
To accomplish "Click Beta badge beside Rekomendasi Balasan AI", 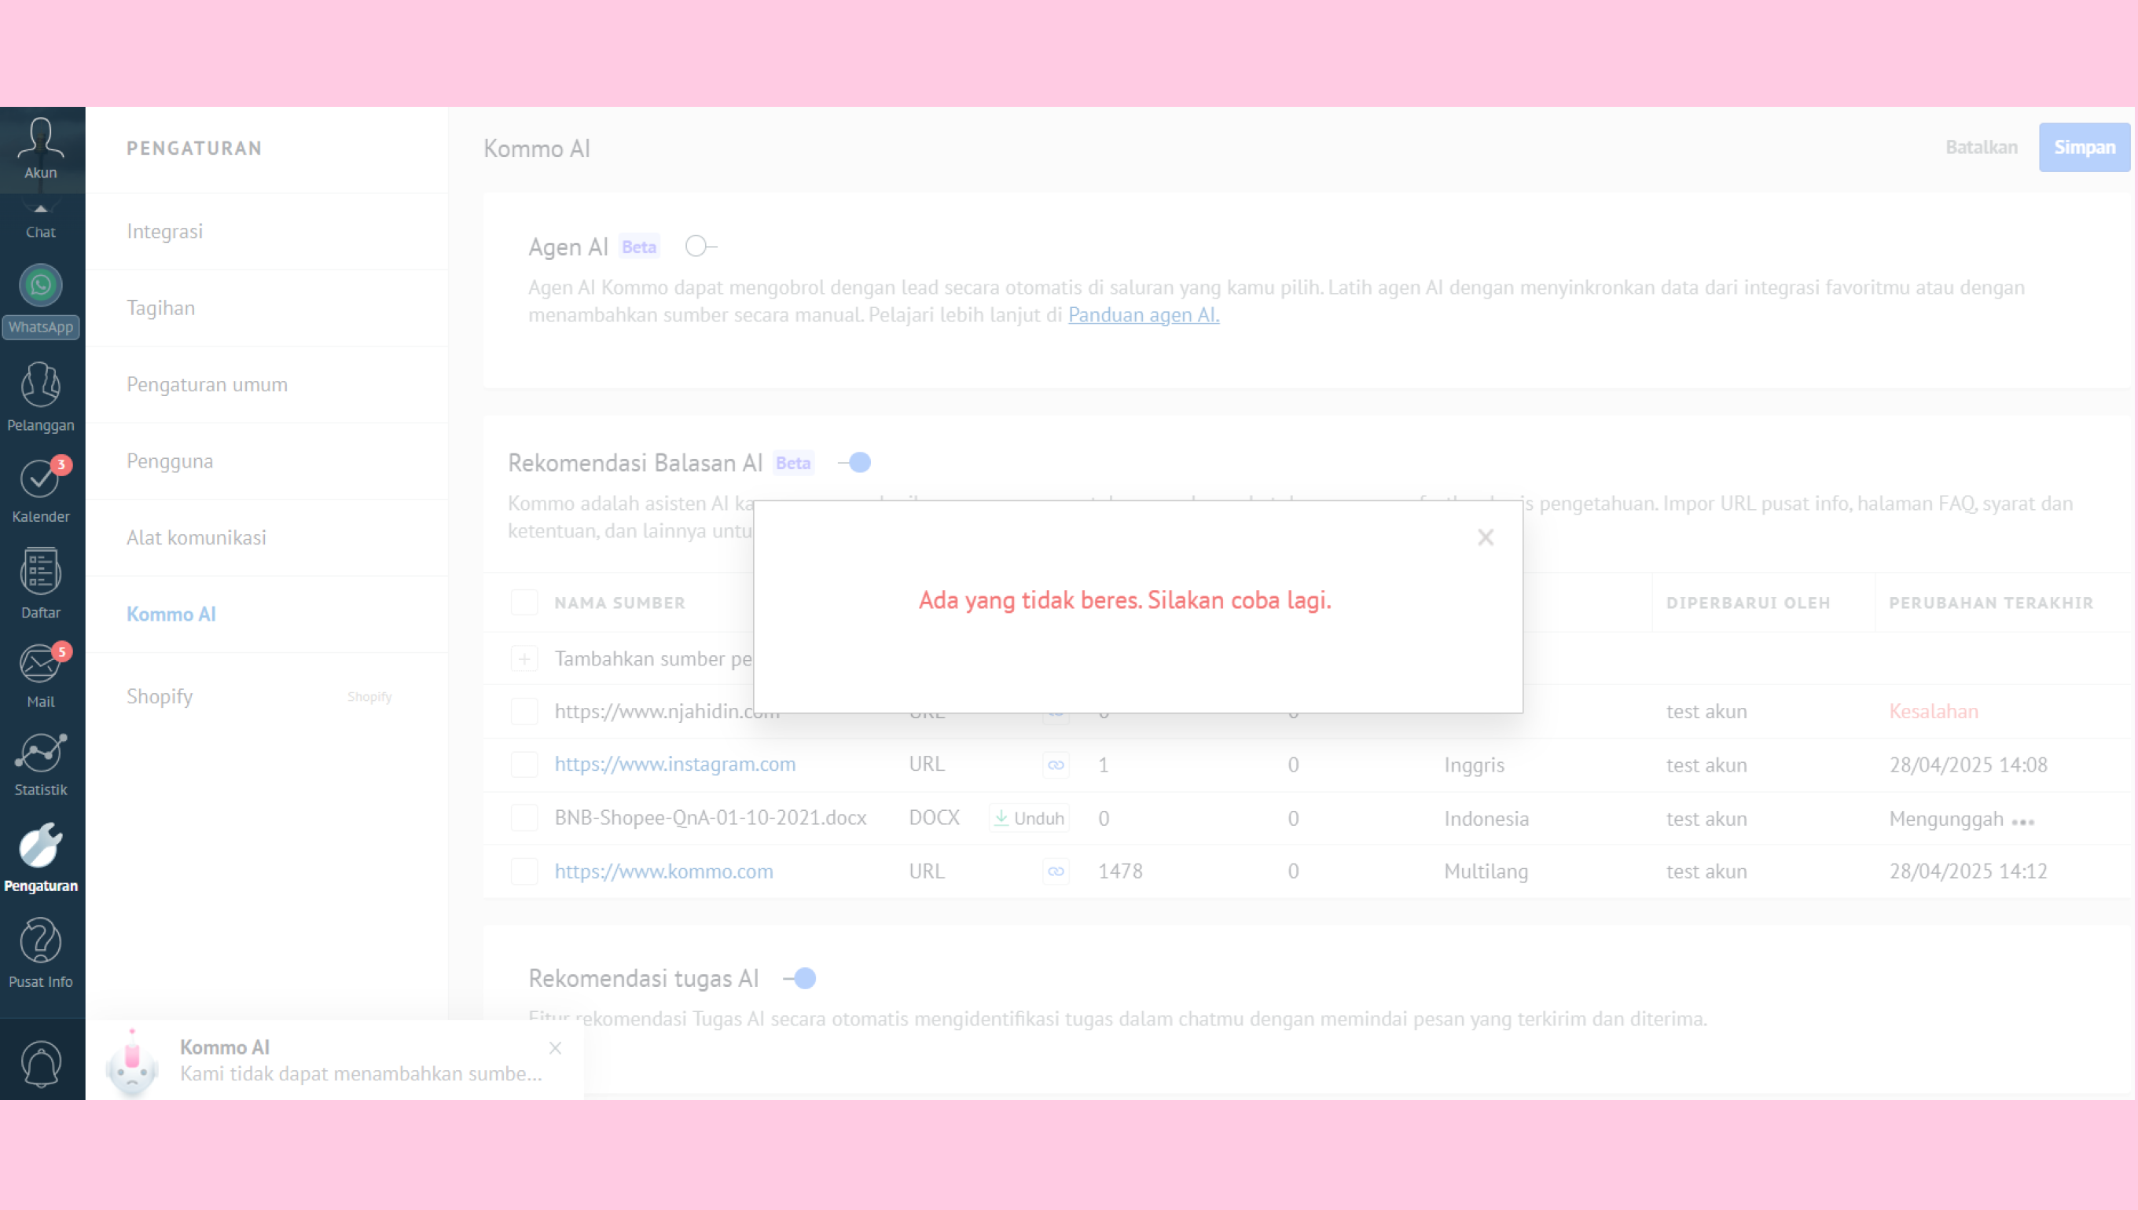I will [793, 463].
